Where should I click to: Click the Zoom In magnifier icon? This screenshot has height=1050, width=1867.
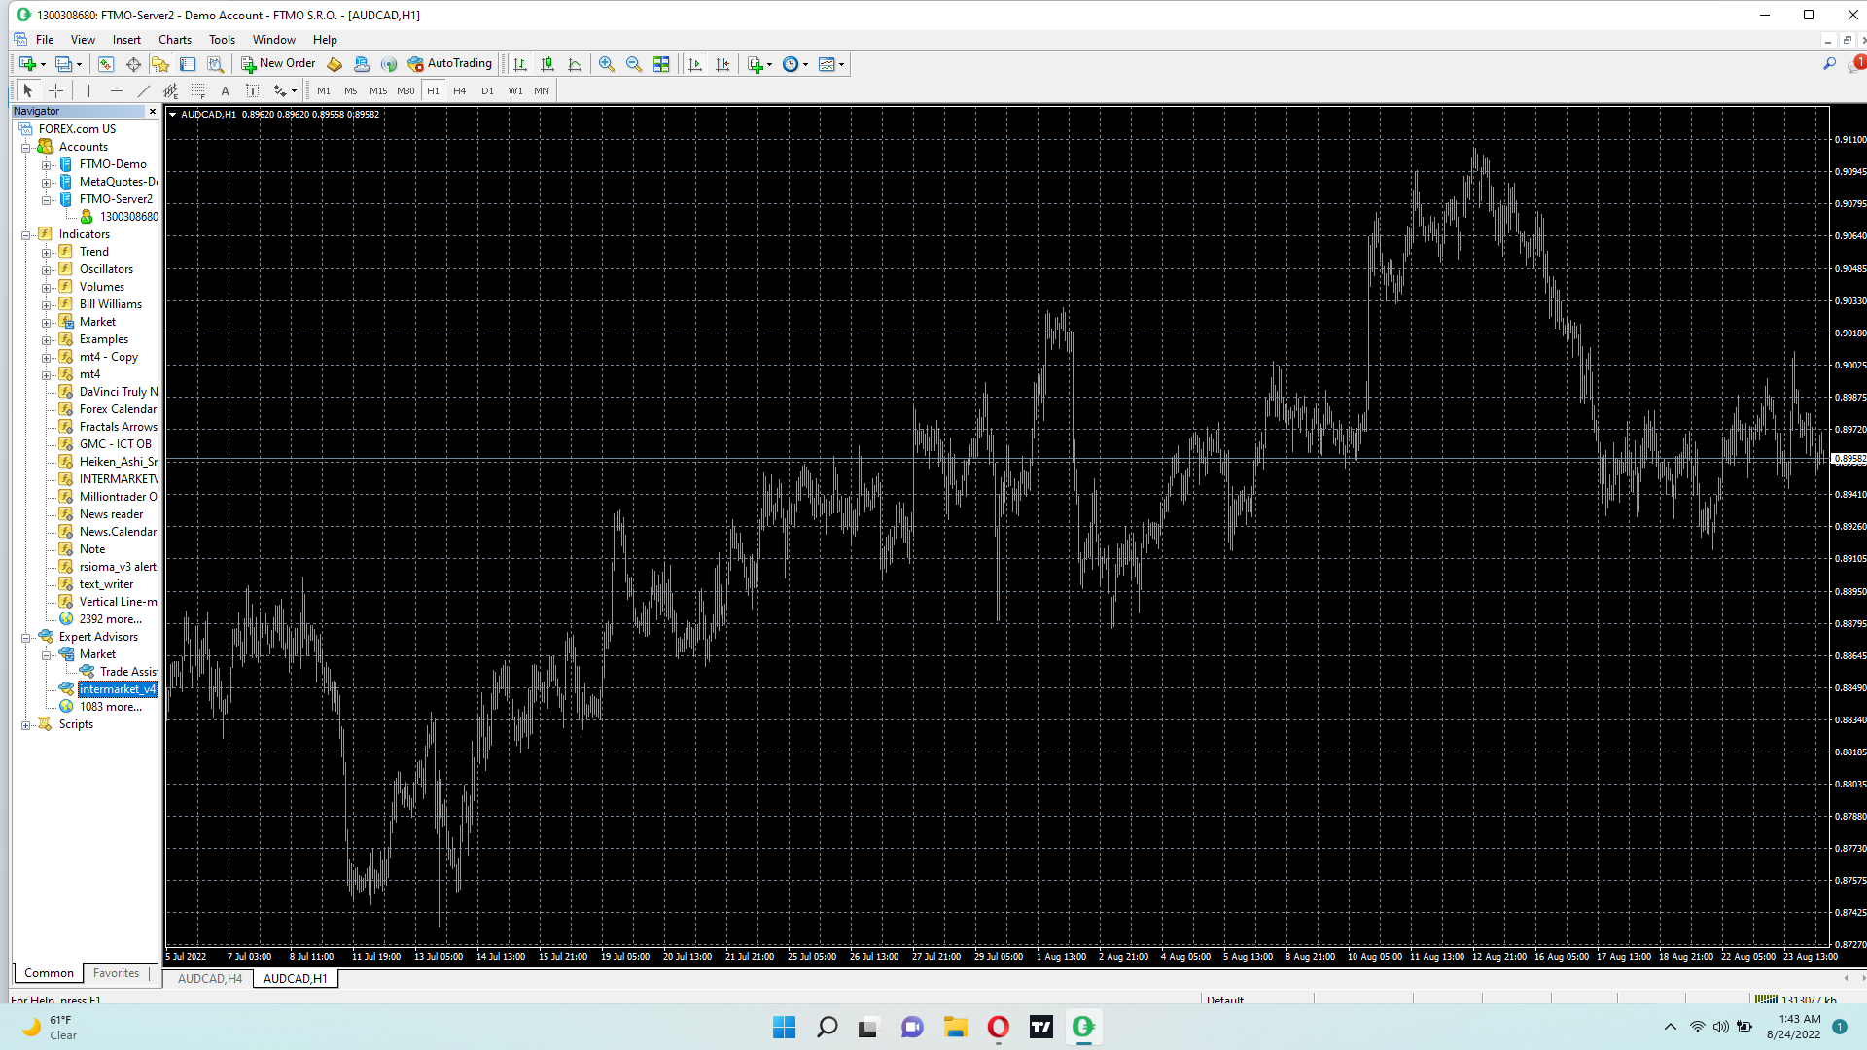click(607, 64)
